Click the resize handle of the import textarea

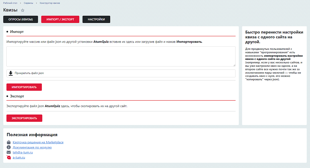coord(234,65)
